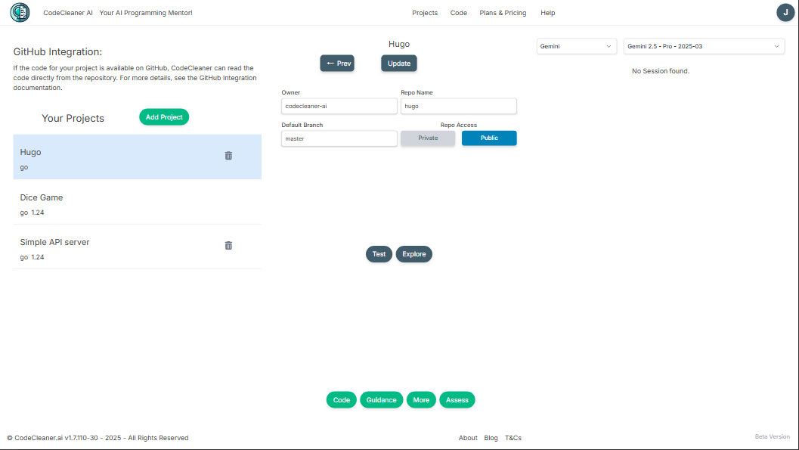
Task: Select the Dice Game project
Action: 137,202
